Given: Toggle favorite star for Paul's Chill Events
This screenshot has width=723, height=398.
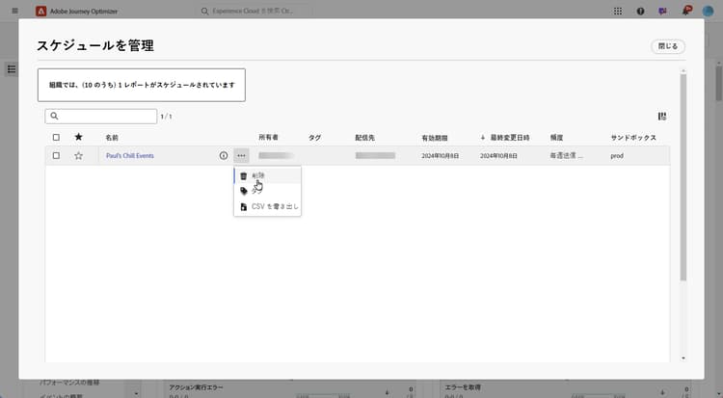Looking at the screenshot, I should 78,156.
